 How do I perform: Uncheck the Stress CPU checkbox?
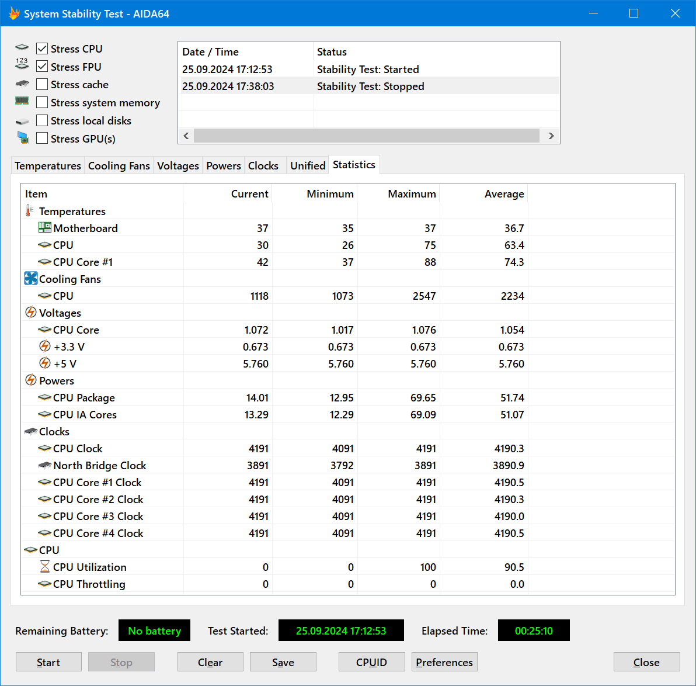[x=41, y=48]
